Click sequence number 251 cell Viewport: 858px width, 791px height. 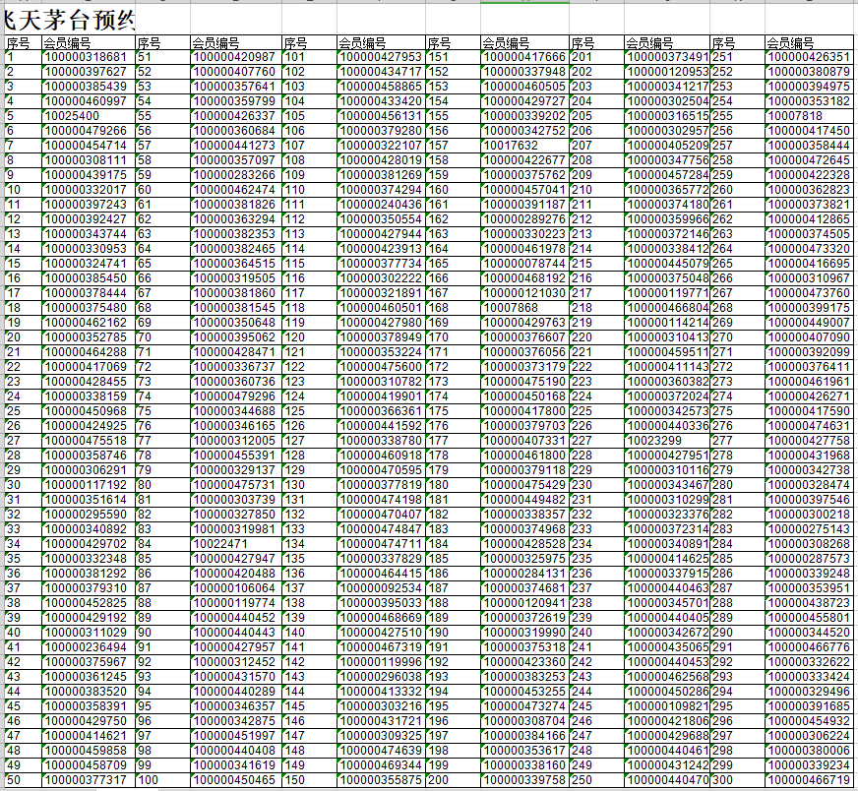tap(737, 57)
